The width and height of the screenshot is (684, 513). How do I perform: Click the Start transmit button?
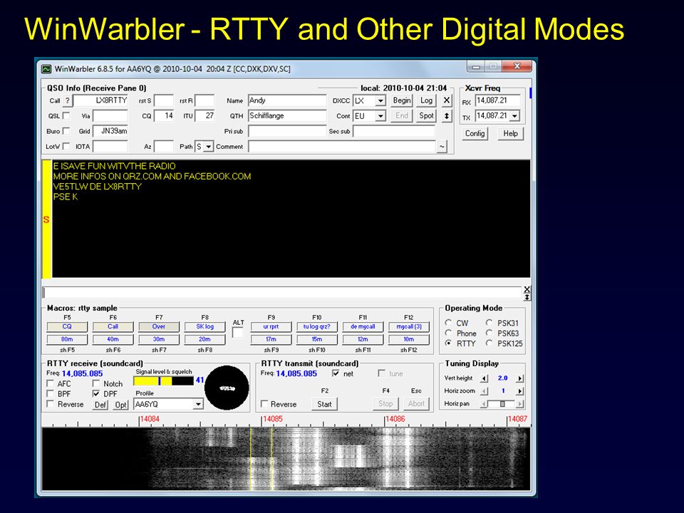[325, 404]
